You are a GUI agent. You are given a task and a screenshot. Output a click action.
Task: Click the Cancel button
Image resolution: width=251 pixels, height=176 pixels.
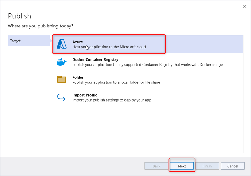[233, 166]
